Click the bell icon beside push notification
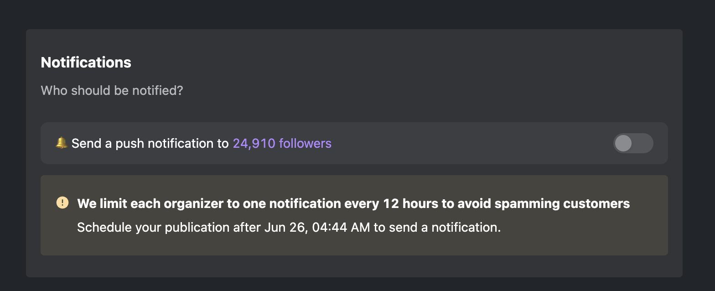Screen dimensions: 715x291 point(61,143)
